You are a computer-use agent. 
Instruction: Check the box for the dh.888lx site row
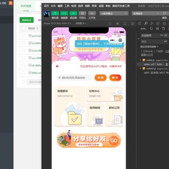tap(23, 65)
